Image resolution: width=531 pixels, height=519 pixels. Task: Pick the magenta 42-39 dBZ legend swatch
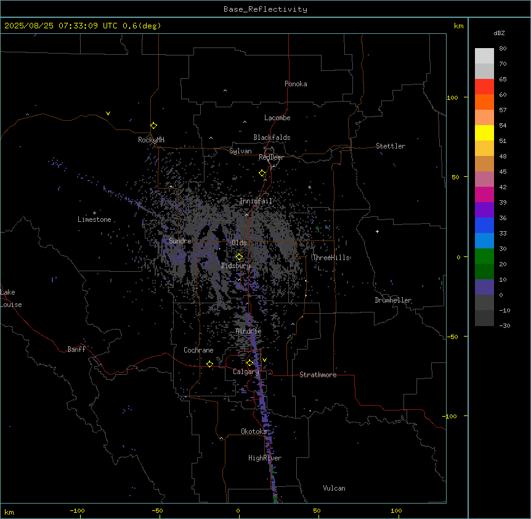coord(484,194)
